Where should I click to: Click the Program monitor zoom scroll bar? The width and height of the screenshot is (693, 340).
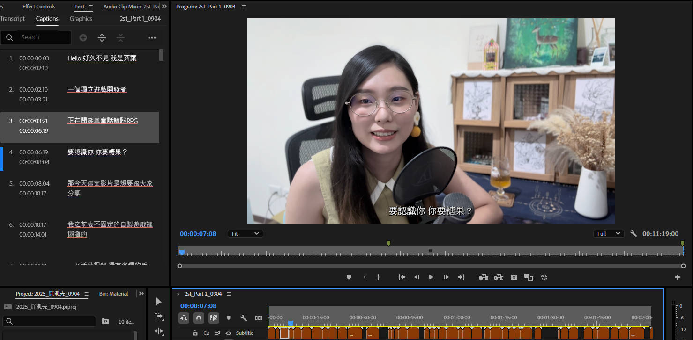click(x=431, y=266)
